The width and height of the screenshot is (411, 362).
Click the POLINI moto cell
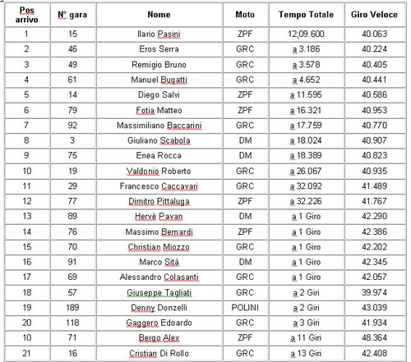tap(245, 308)
